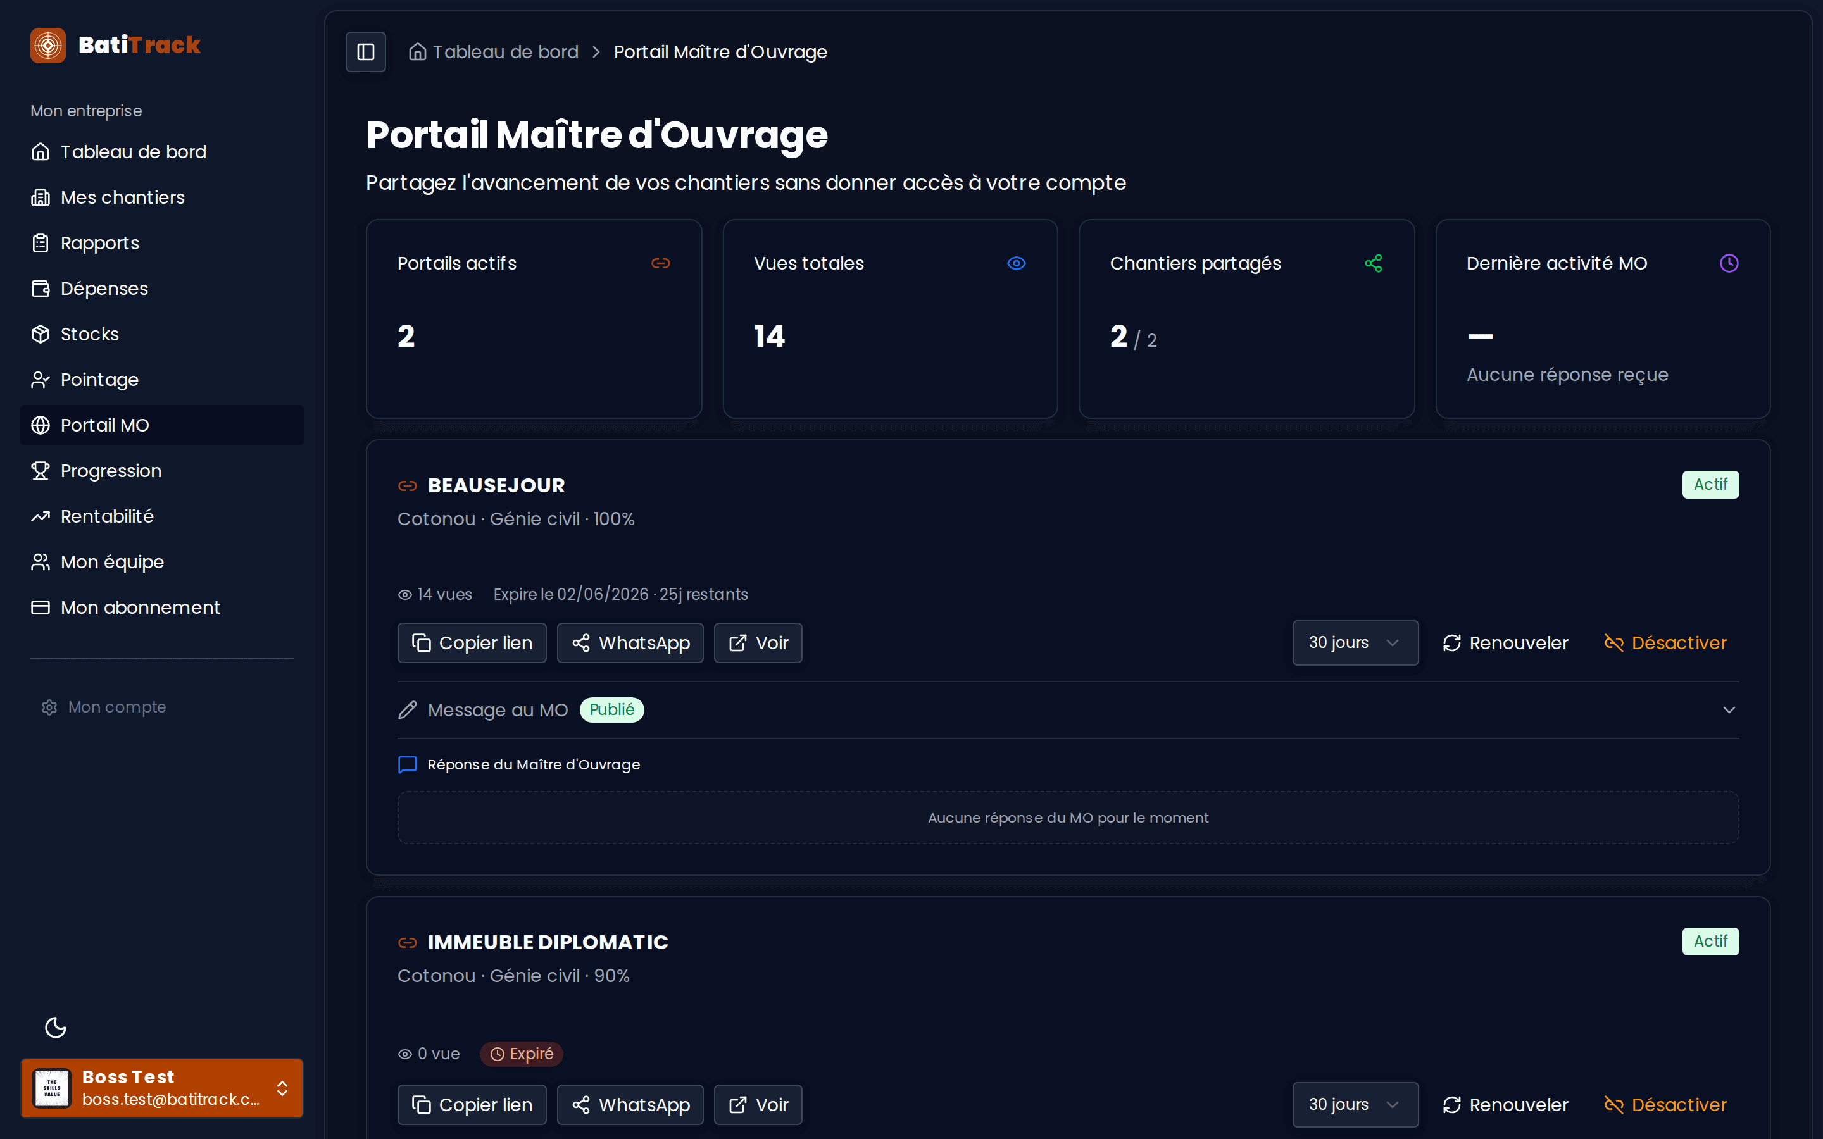Image resolution: width=1823 pixels, height=1139 pixels.
Task: Click the Publié badge
Action: tap(611, 709)
